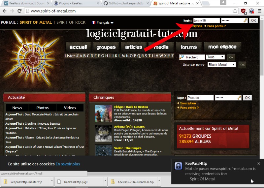Click Ok button next to Black Metal genre

pos(242,65)
